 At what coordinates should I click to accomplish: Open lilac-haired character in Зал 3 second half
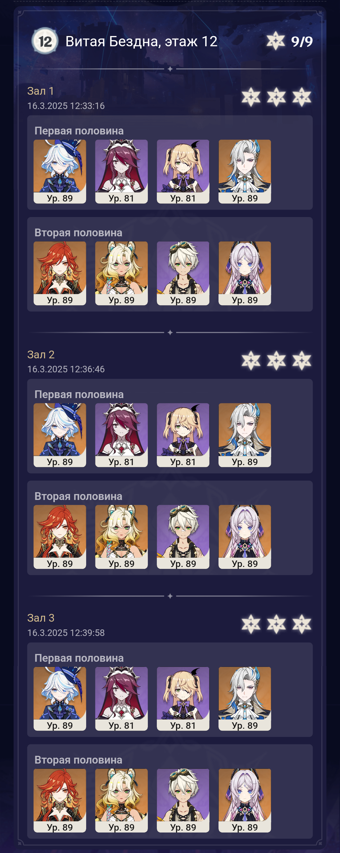tap(245, 800)
